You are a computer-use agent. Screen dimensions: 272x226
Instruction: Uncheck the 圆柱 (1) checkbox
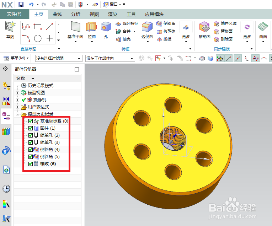[31, 128]
